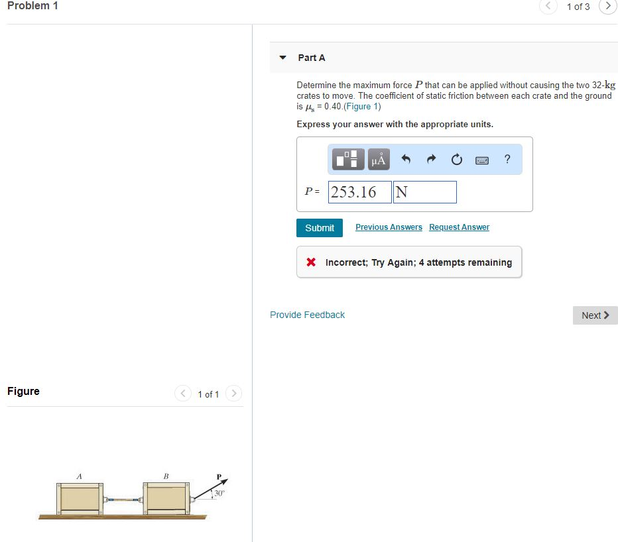Open answer entry help with question mark
The width and height of the screenshot is (618, 542).
click(507, 159)
